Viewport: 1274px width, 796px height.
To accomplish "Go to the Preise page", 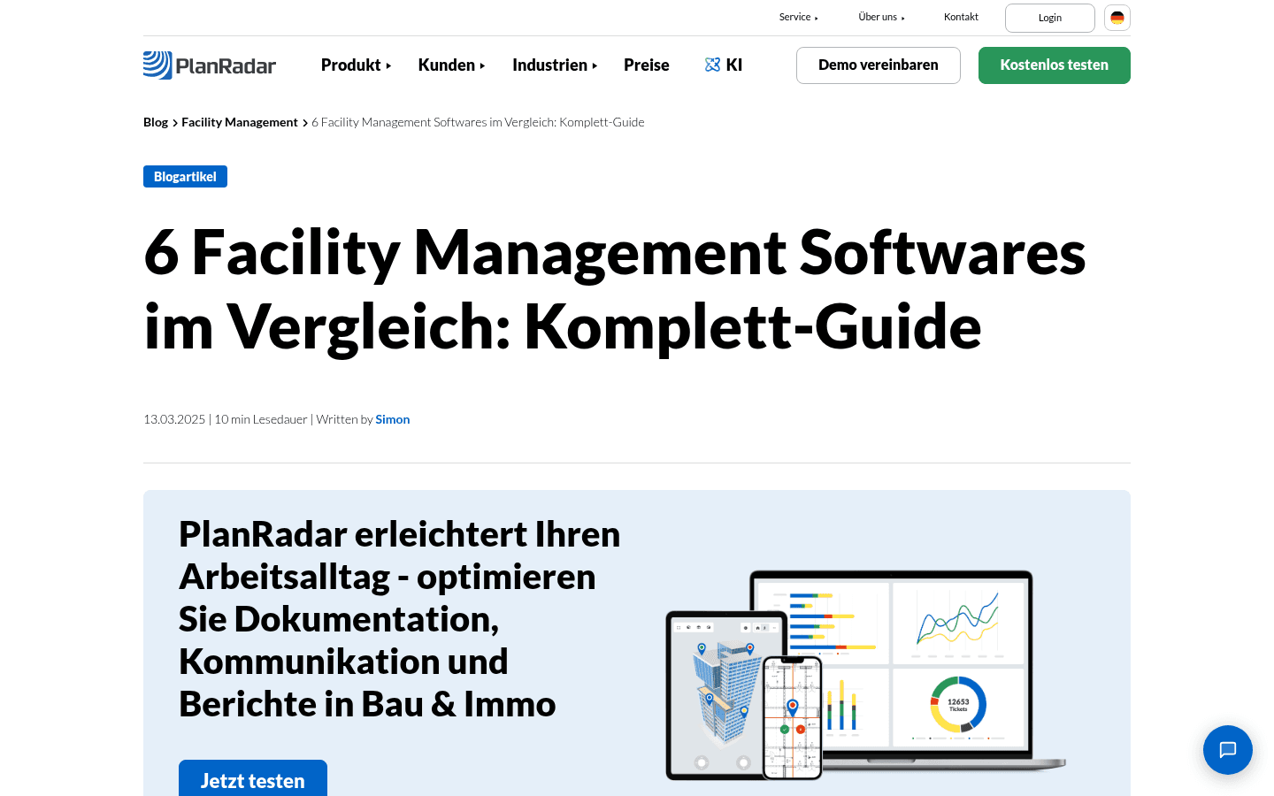I will coord(647,65).
